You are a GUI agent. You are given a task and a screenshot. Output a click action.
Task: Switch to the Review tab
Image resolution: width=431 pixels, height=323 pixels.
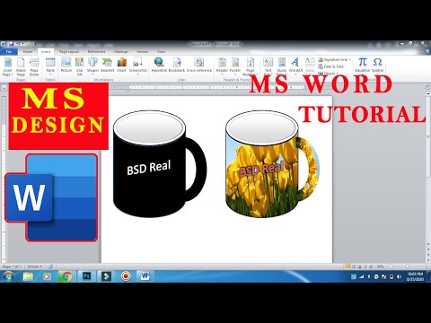click(x=143, y=51)
